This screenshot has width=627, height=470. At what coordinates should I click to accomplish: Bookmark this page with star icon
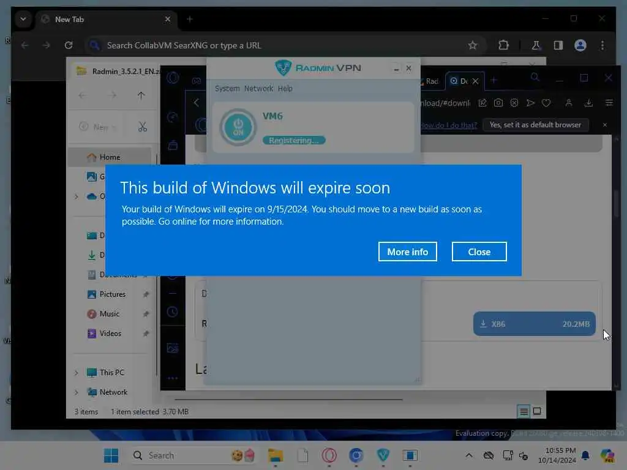(473, 45)
